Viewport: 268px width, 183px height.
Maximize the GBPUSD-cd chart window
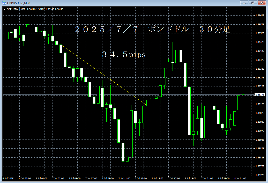click(x=252, y=3)
